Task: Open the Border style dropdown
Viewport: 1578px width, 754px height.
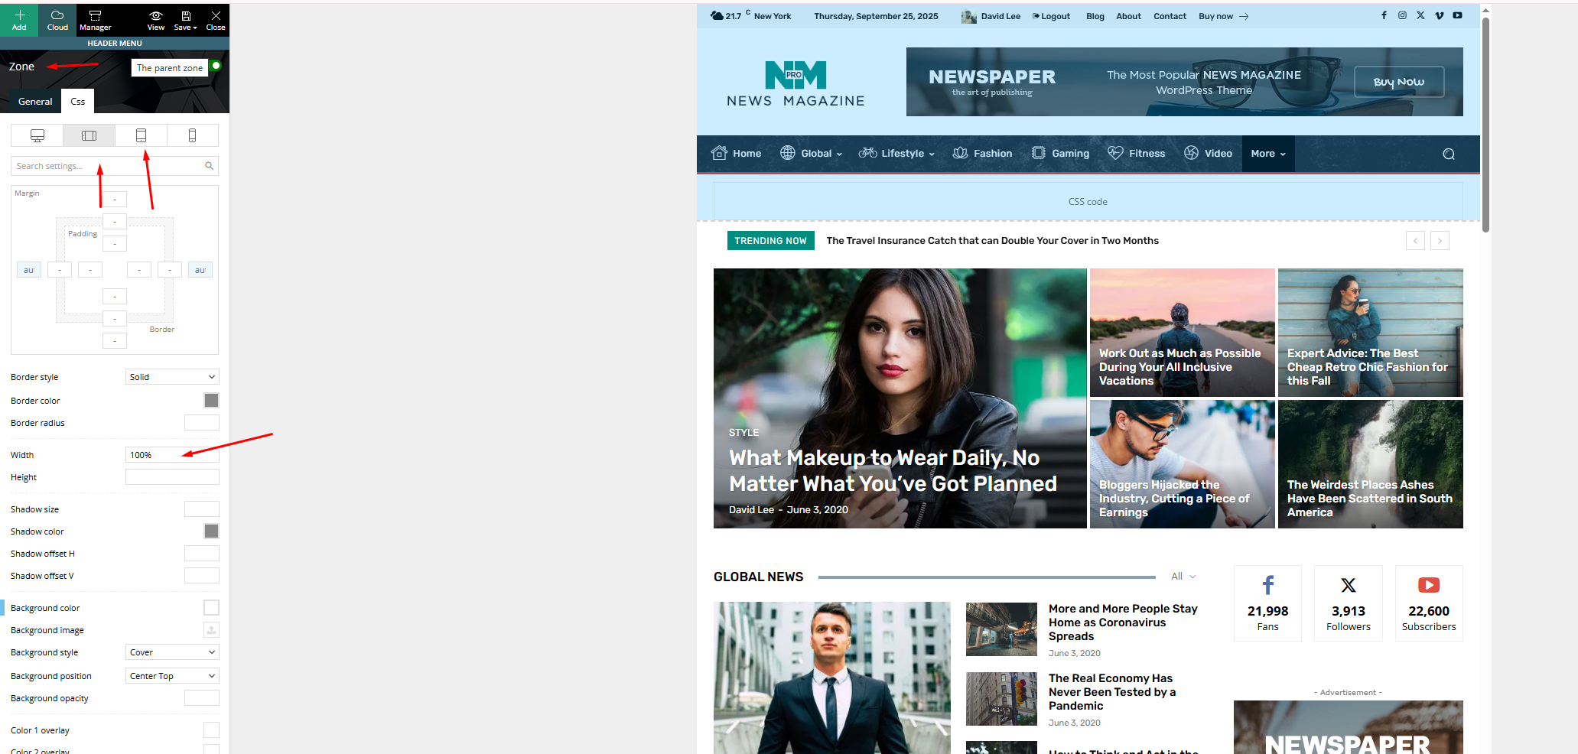Action: tap(172, 377)
